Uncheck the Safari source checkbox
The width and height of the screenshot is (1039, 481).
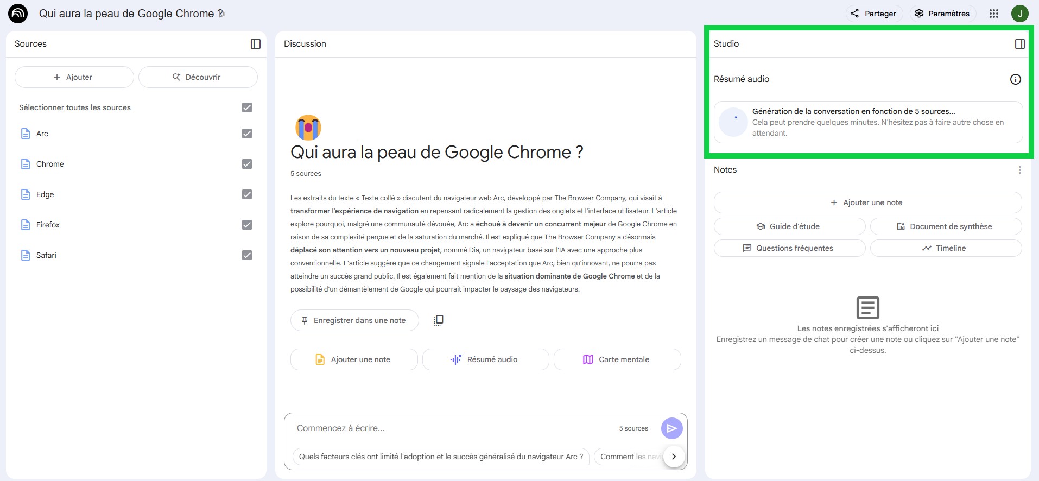click(x=247, y=255)
